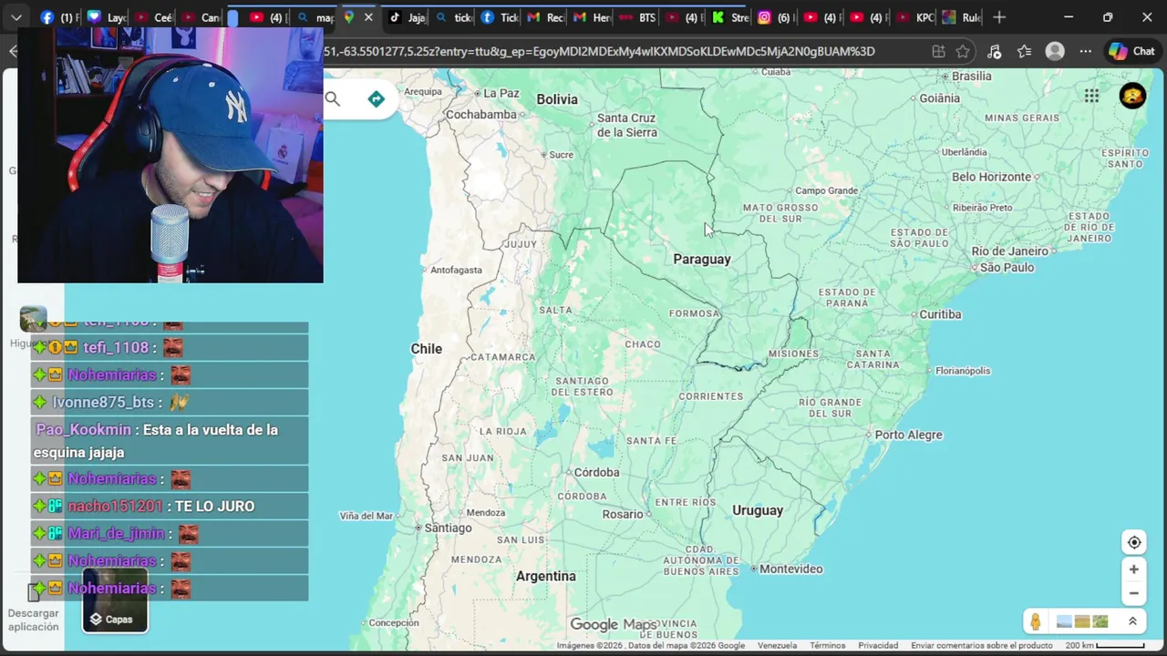Screen dimensions: 1167x656
Task: Click the split screen icon in the address bar
Action: click(938, 51)
